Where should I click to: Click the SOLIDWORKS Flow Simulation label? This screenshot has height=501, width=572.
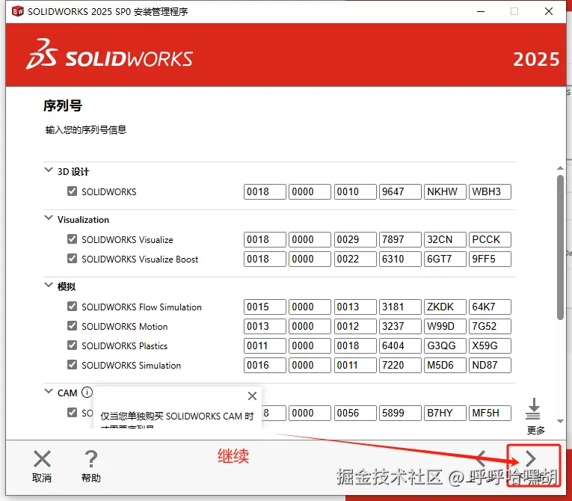141,307
